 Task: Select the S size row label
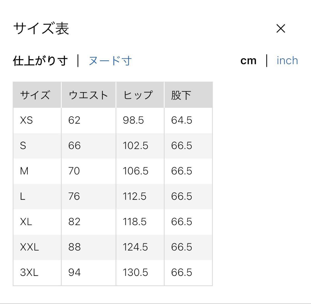pyautogui.click(x=23, y=146)
